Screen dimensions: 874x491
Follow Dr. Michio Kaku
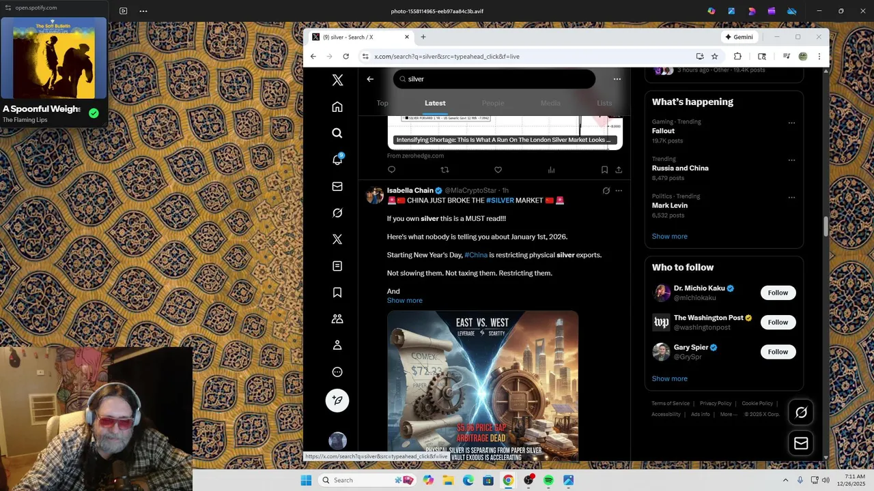point(778,293)
